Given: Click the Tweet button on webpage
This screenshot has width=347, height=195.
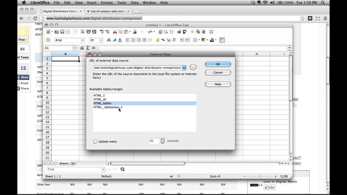Looking at the screenshot, I should click(x=23, y=57).
